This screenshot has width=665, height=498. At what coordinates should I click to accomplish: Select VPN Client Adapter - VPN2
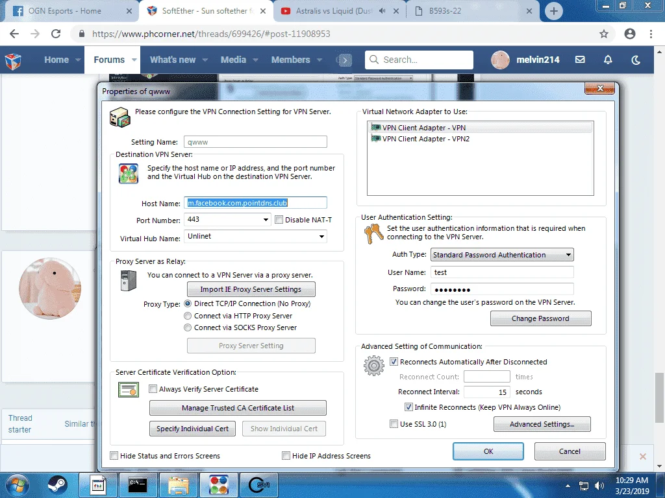tap(426, 139)
